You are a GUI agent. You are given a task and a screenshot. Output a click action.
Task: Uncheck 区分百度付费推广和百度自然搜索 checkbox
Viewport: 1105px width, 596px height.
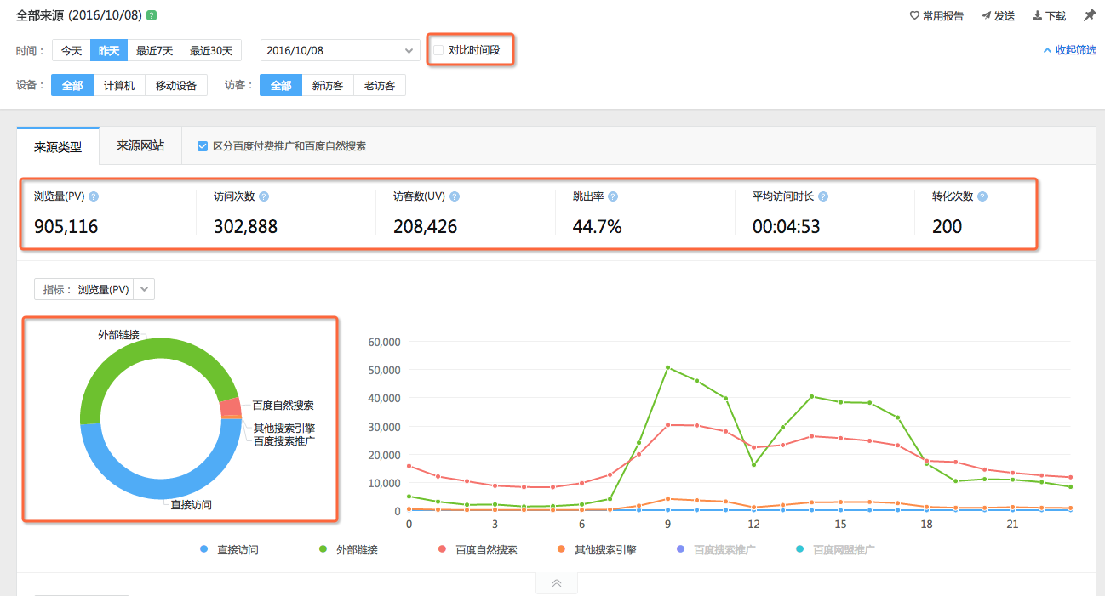(x=203, y=146)
